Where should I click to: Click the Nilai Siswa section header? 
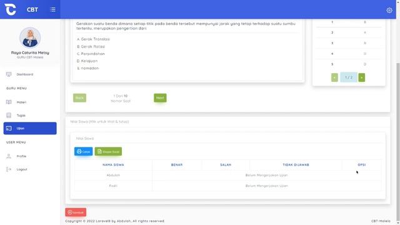pos(99,122)
